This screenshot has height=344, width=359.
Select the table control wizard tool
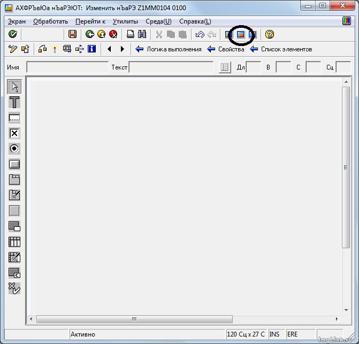tap(14, 257)
